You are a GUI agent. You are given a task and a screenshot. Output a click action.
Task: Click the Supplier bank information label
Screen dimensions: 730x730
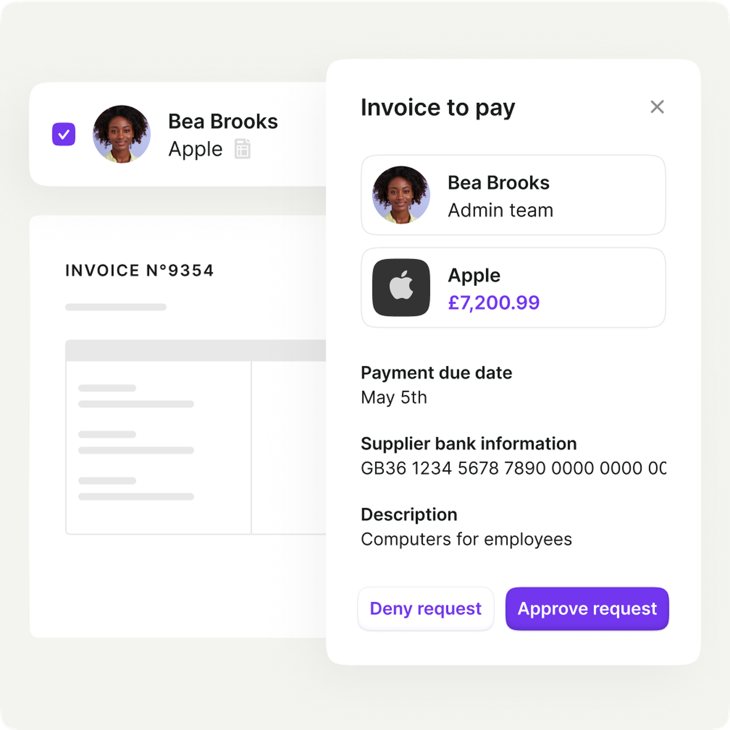[469, 444]
